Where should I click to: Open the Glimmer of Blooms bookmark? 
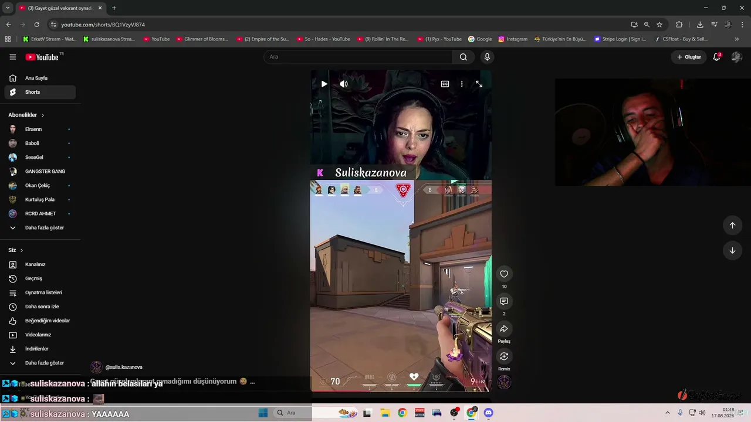click(202, 39)
